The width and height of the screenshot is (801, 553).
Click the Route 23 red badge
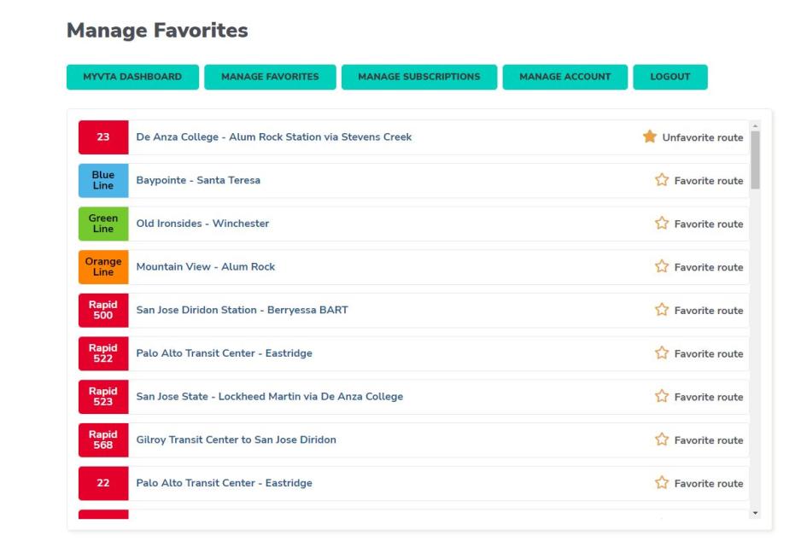pos(102,138)
